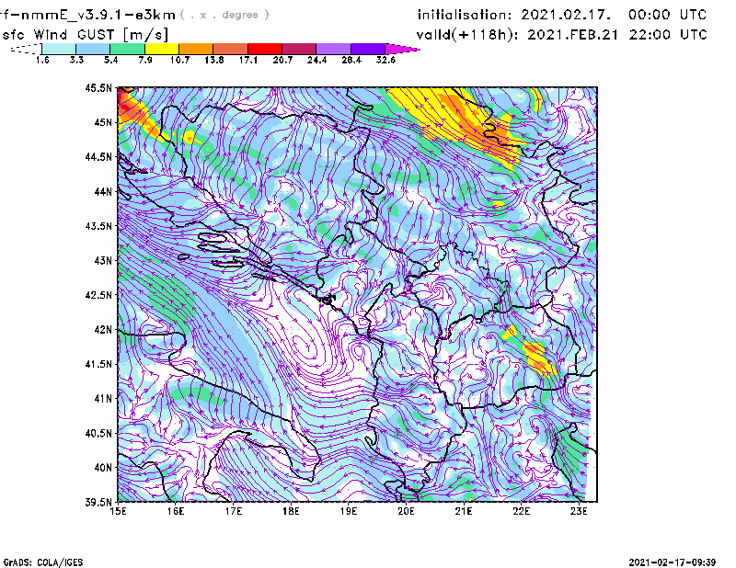Click the '40N' latitude label
This screenshot has height=568, width=736.
pyautogui.click(x=103, y=467)
